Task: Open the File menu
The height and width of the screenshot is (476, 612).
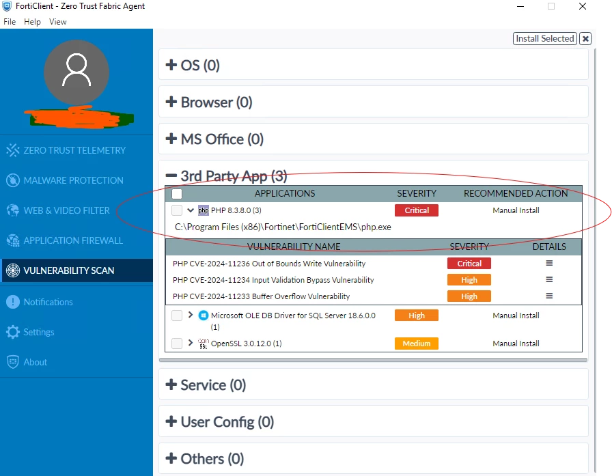Action: point(10,22)
